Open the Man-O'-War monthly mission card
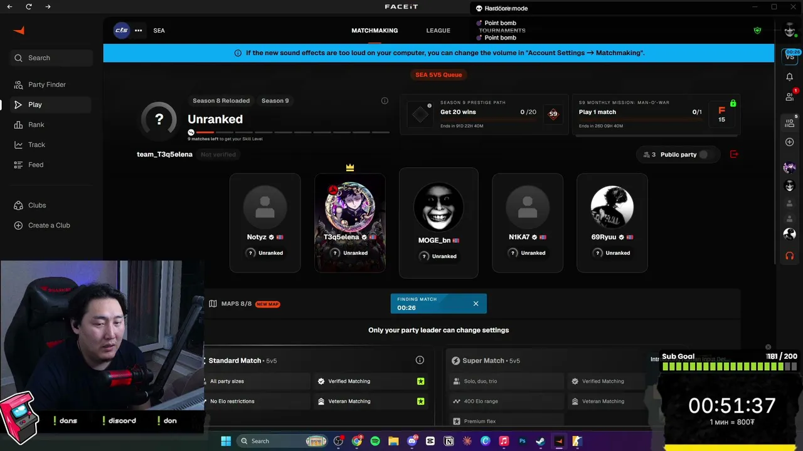This screenshot has height=451, width=803. [656, 114]
